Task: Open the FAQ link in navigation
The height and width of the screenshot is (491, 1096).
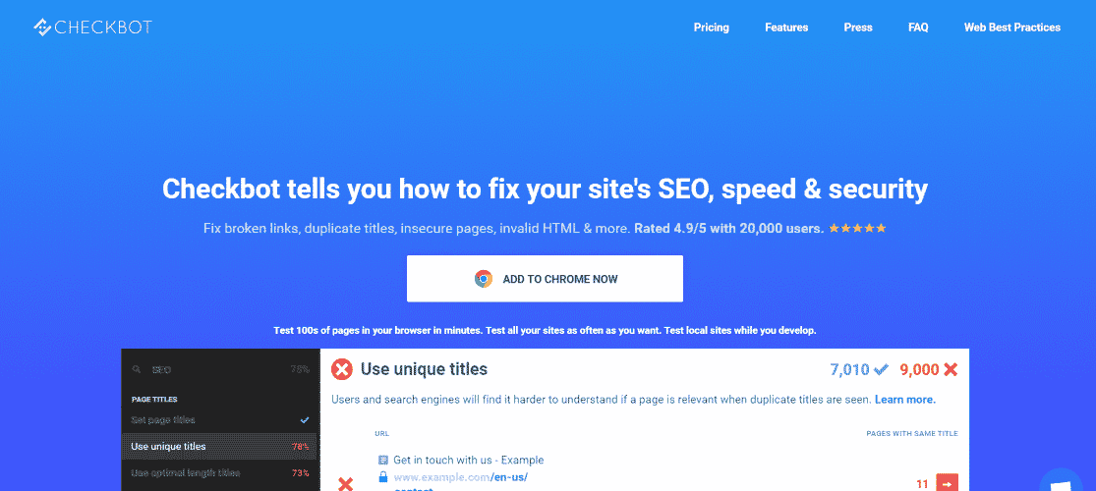Action: (918, 27)
